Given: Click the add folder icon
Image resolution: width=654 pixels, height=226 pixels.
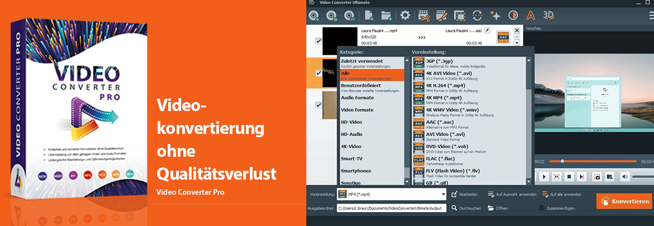Looking at the screenshot, I should (x=386, y=15).
